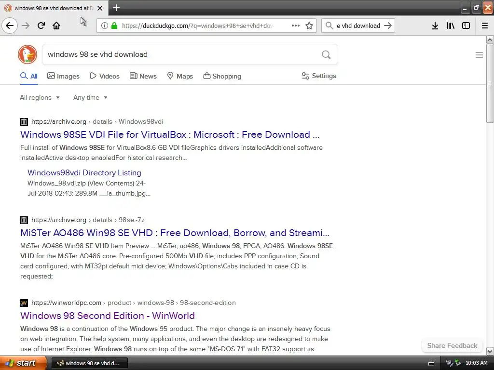The height and width of the screenshot is (370, 494).
Task: Click the scrollbar down arrow
Action: coord(490,351)
